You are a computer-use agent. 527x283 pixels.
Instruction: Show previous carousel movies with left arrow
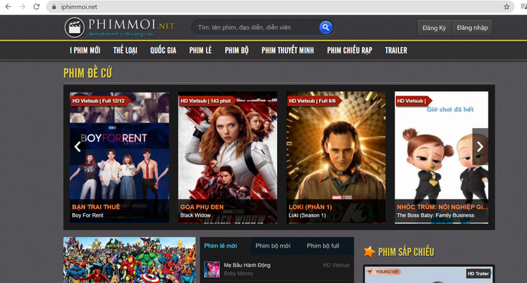[x=78, y=147]
